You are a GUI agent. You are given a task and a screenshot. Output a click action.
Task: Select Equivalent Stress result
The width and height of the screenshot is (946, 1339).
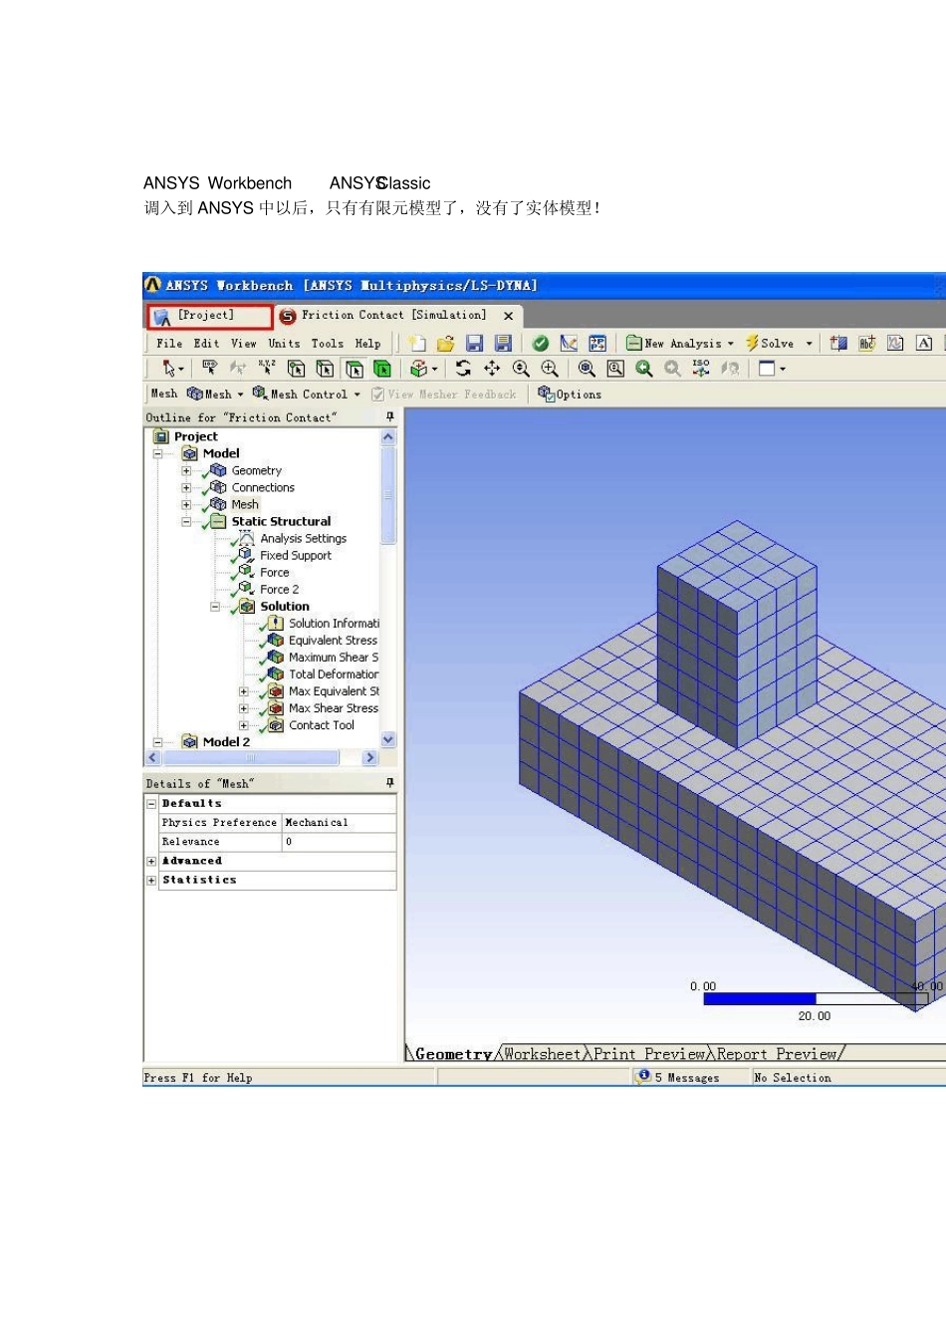coord(333,641)
